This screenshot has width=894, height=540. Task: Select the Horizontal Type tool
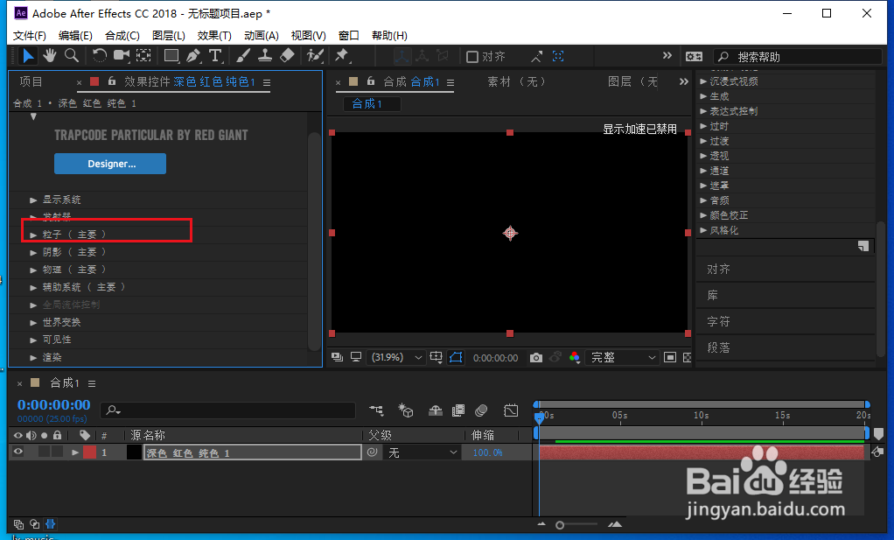pyautogui.click(x=215, y=56)
